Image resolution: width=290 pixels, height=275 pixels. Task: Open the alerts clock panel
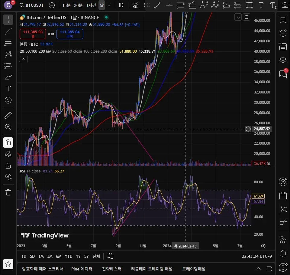click(283, 33)
